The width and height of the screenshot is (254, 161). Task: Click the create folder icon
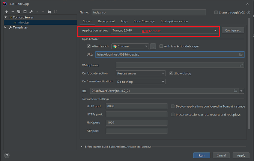click(x=50, y=12)
